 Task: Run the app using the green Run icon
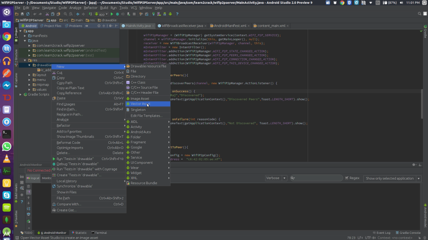pyautogui.click(x=112, y=14)
